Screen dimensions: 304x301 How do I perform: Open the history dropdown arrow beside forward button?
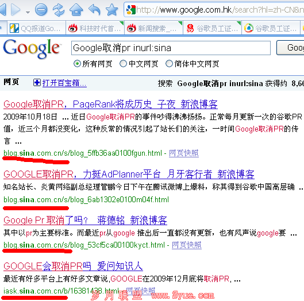point(28,12)
